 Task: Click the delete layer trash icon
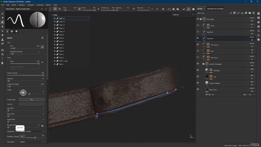pos(254,13)
